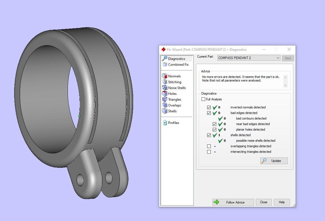This screenshot has width=325, height=221.
Task: Open the Noise Shells page
Action: tap(177, 88)
